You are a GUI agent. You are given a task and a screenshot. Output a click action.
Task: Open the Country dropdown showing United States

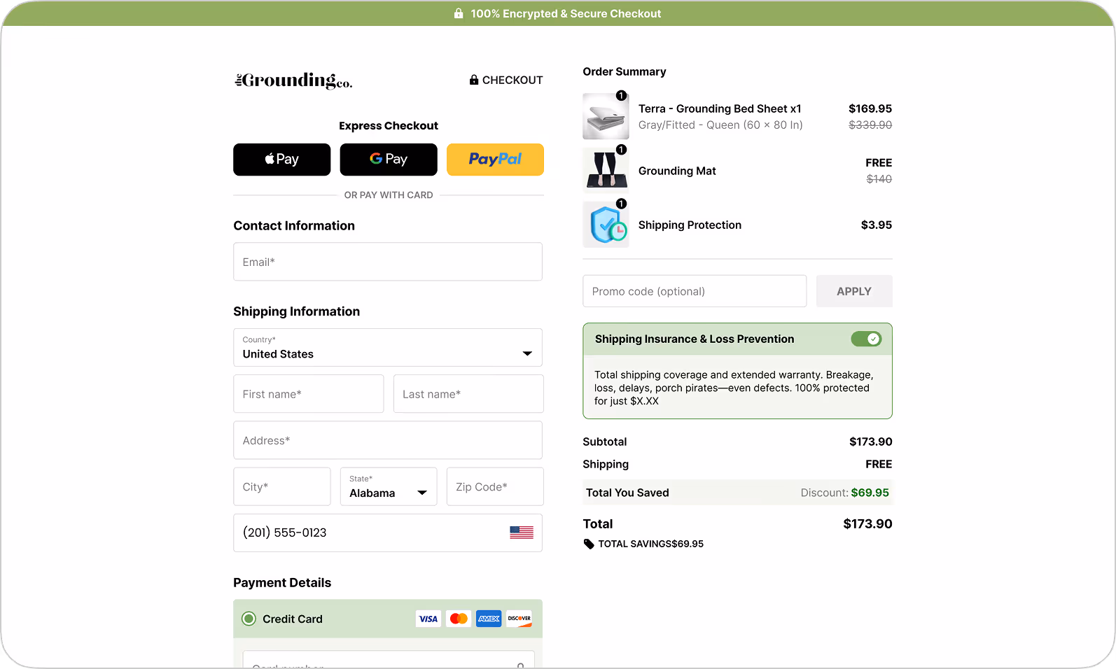pyautogui.click(x=388, y=348)
